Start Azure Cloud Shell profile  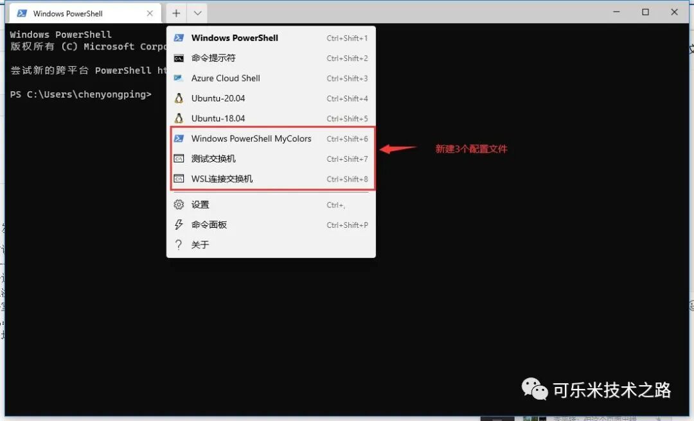(x=271, y=78)
